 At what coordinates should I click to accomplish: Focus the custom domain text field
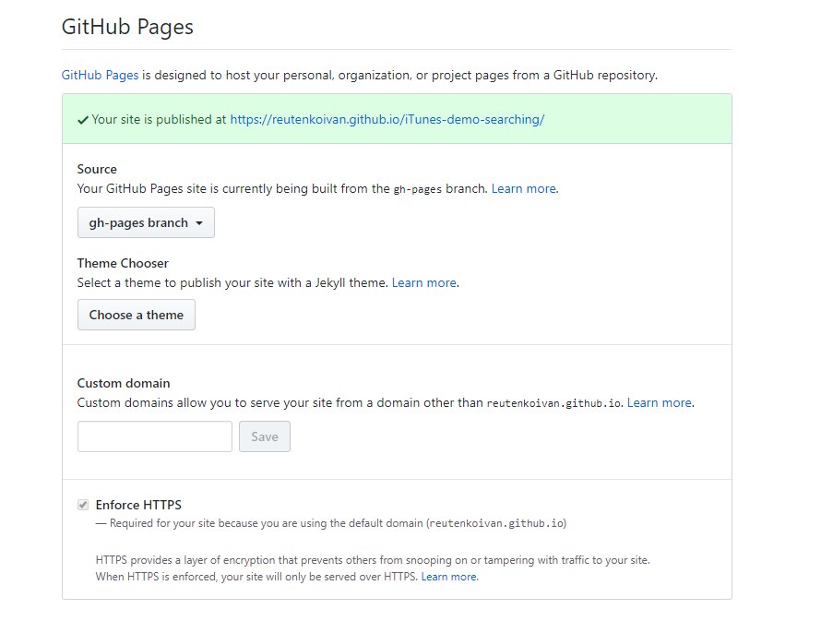(x=154, y=436)
